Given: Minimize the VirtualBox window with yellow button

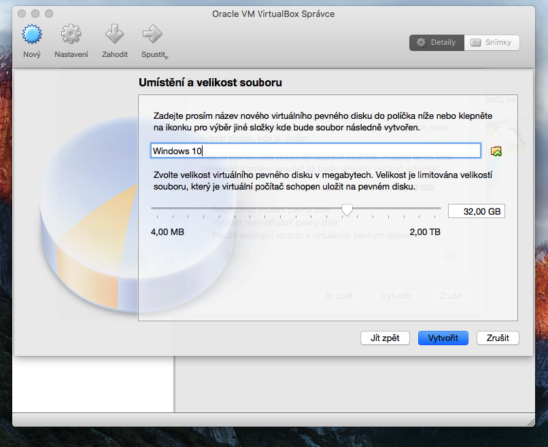Looking at the screenshot, I should (35, 14).
